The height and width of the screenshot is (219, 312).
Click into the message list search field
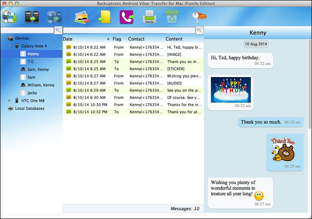(x=129, y=30)
